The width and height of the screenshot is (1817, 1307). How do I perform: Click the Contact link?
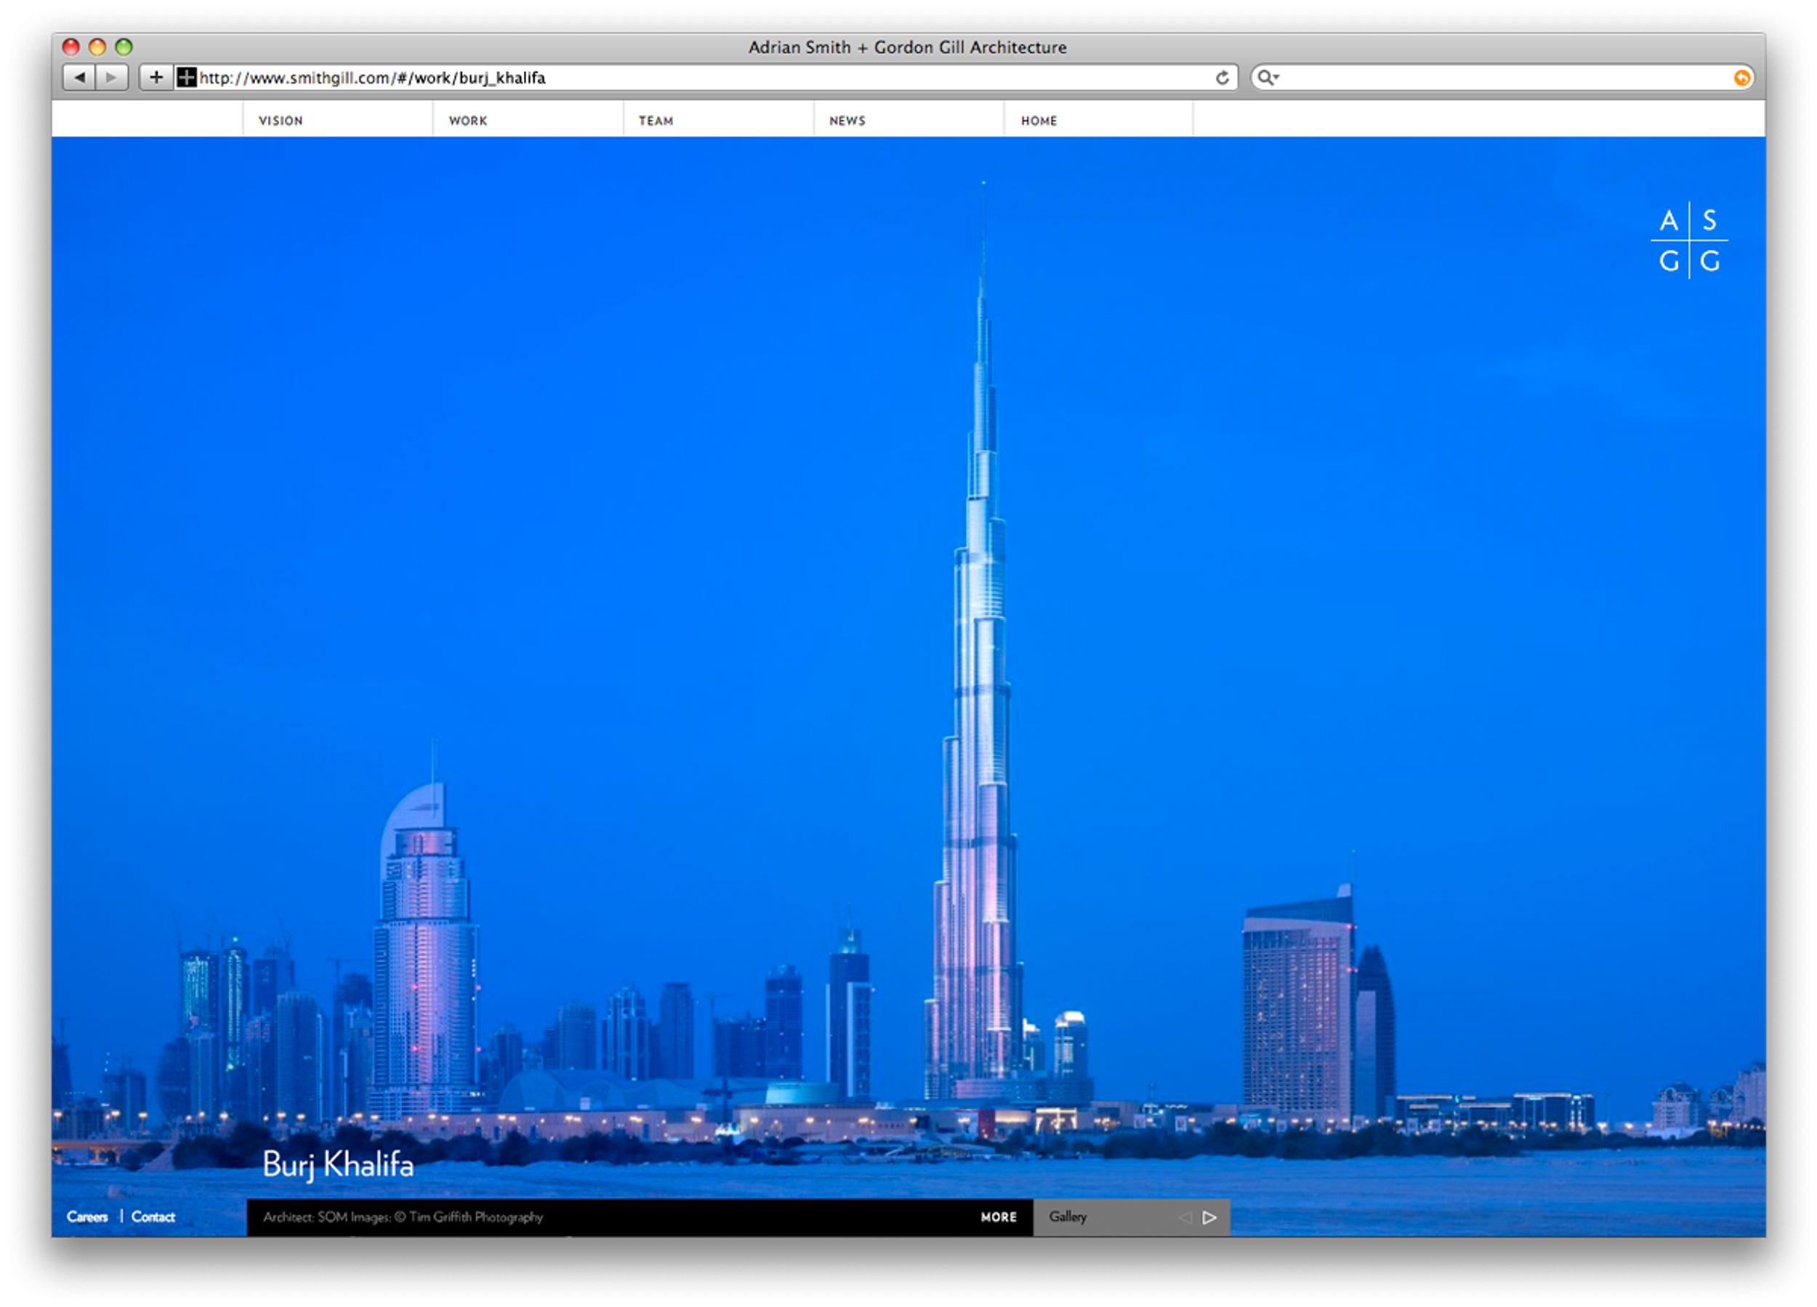[153, 1216]
